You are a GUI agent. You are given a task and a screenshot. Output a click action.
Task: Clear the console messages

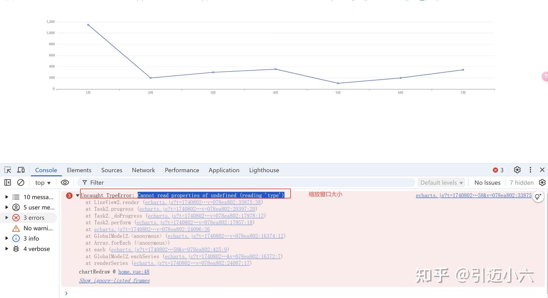point(21,182)
